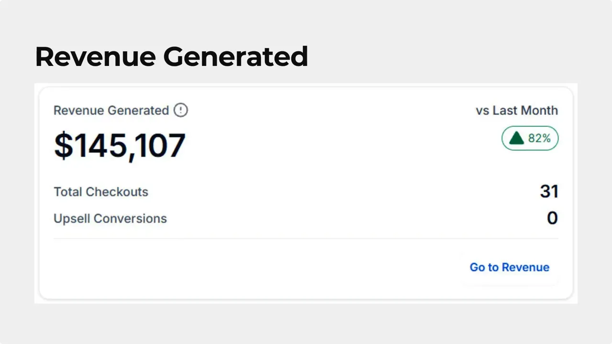Click the Upsell Conversions row
The height and width of the screenshot is (344, 612).
point(110,218)
